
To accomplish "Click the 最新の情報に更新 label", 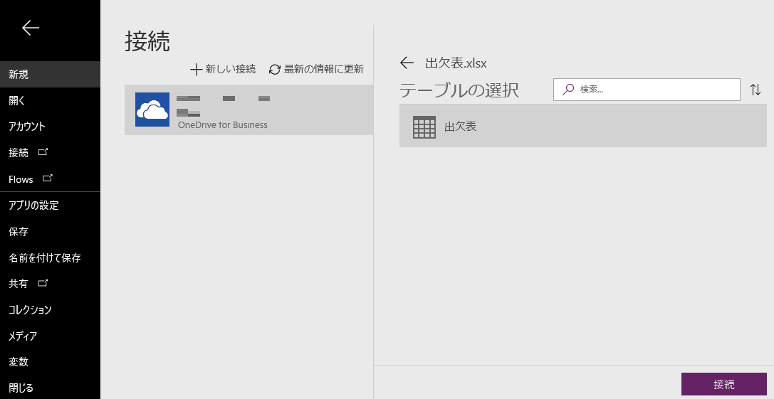I will pyautogui.click(x=324, y=70).
